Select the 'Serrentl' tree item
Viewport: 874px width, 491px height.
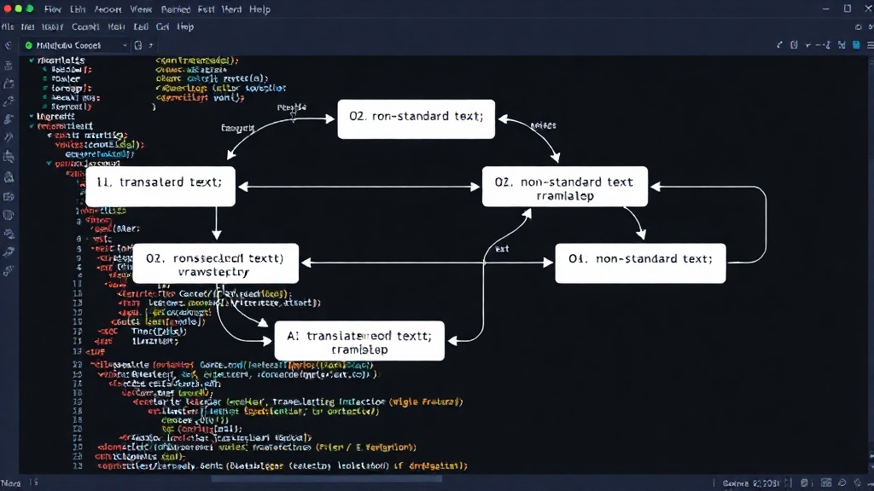click(71, 107)
